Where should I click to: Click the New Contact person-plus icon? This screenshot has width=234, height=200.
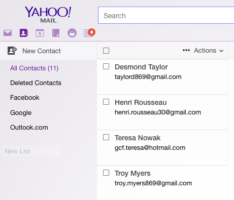[x=12, y=51]
